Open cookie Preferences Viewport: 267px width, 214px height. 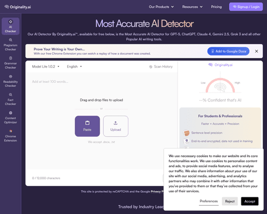209,201
